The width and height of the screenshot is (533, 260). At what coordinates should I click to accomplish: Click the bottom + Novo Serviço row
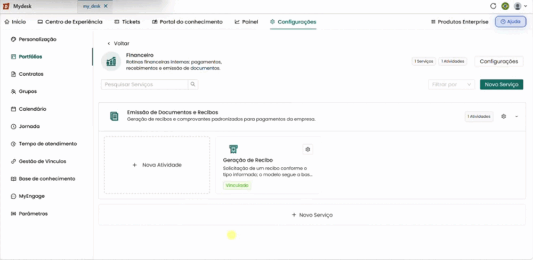tap(312, 215)
